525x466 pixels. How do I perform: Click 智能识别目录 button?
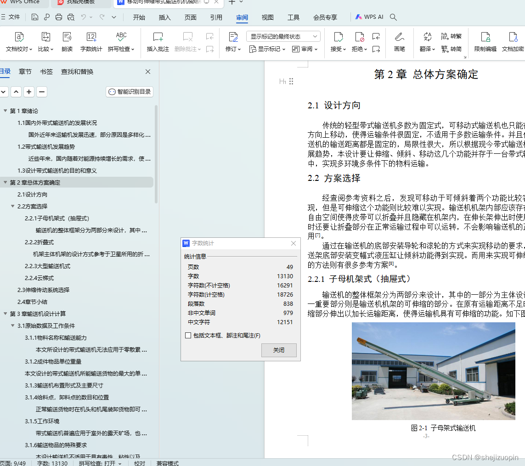(130, 92)
